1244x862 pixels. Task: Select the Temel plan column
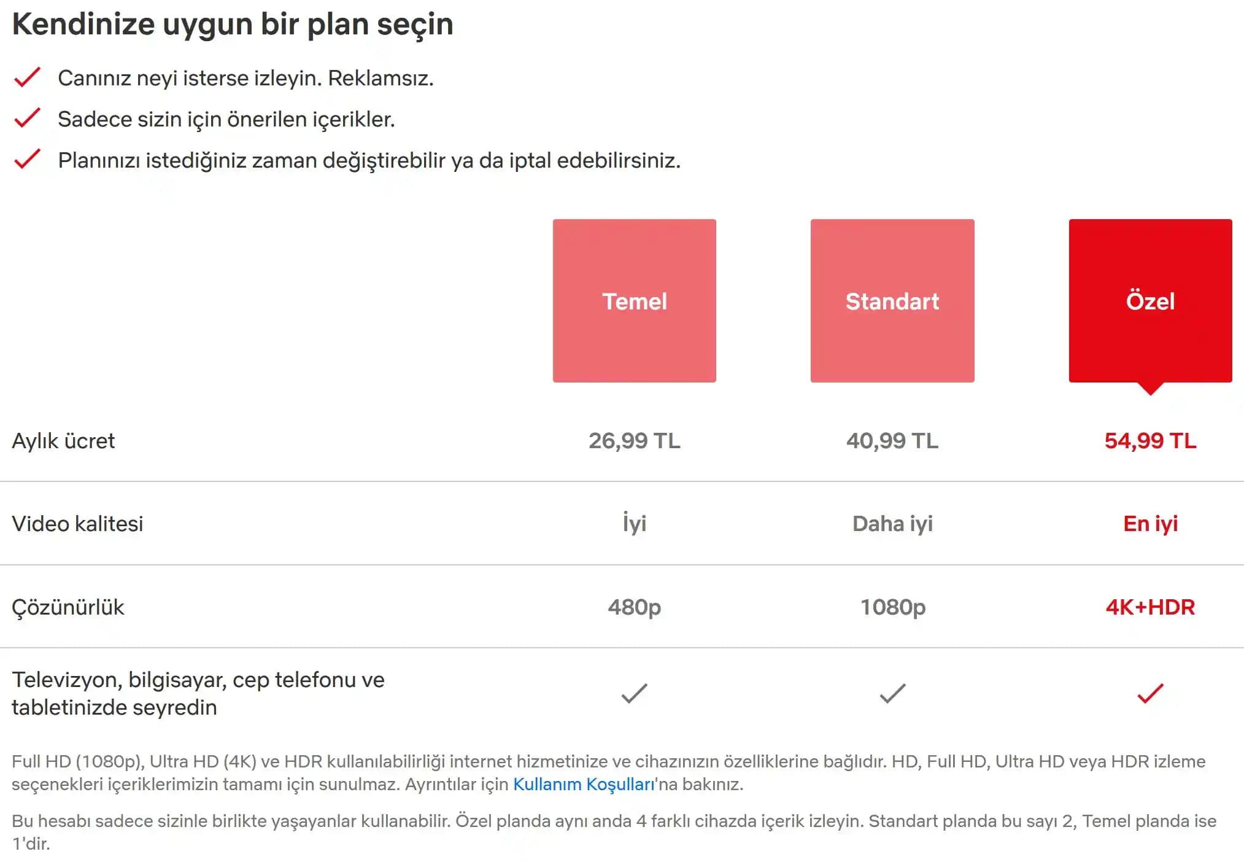635,301
